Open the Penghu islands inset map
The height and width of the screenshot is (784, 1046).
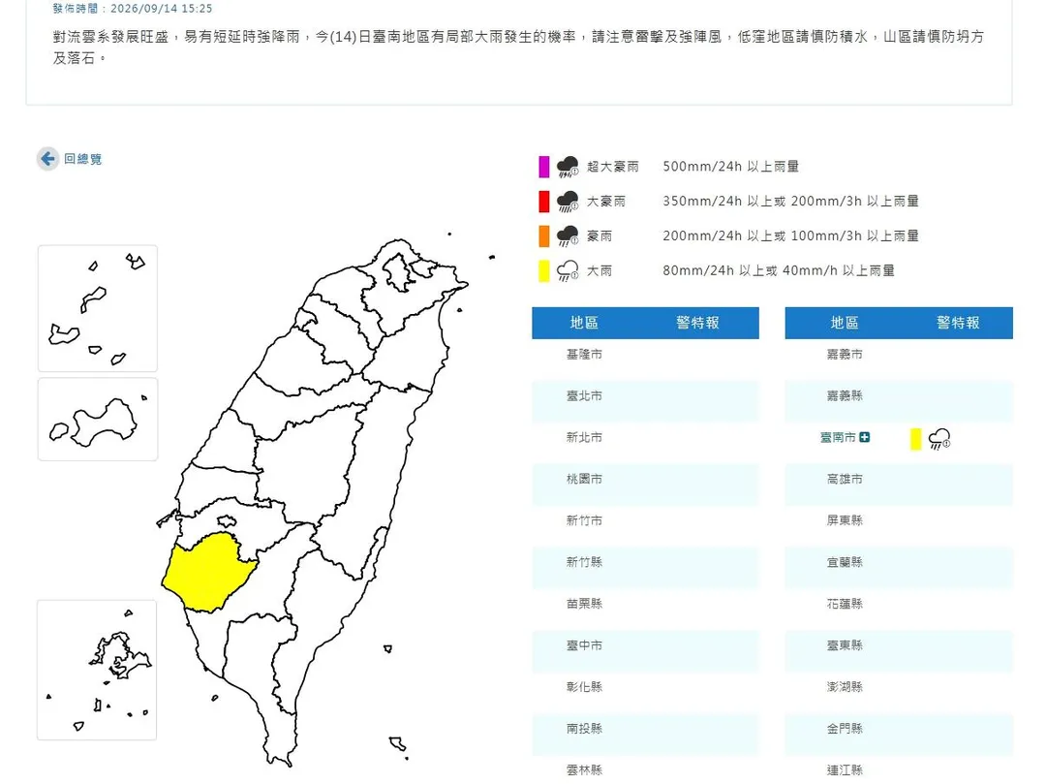(97, 670)
